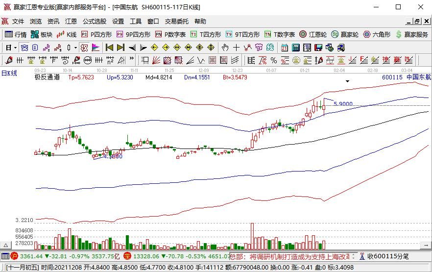Image resolution: width=432 pixels, height=272 pixels.
Task: Click the clipboard notes icon
Action: pyautogui.click(x=35, y=48)
